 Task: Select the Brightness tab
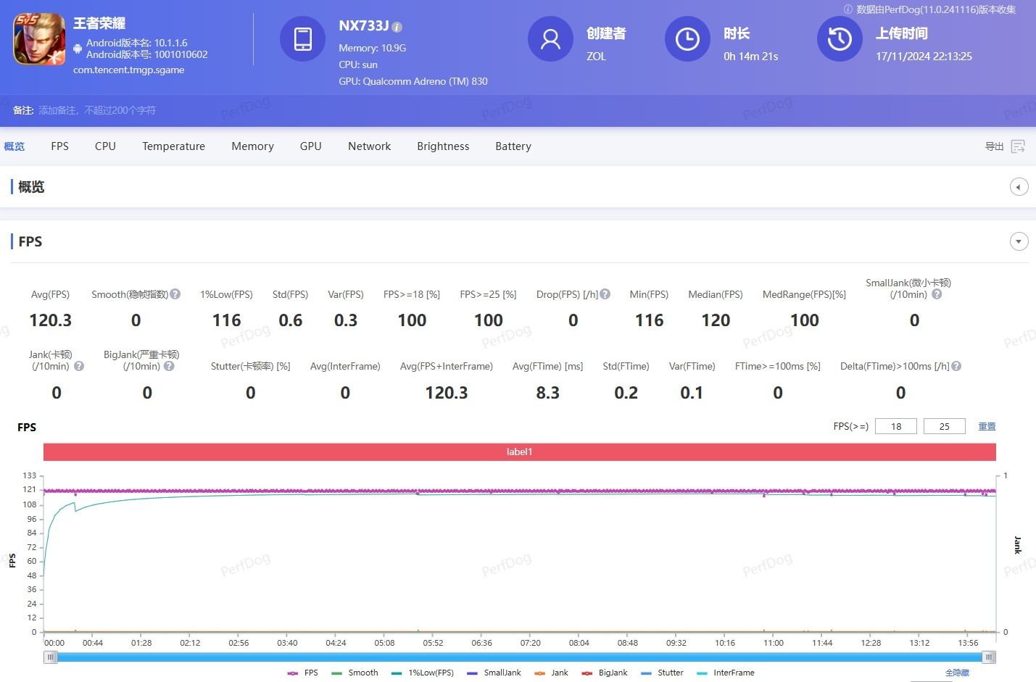[x=443, y=146]
